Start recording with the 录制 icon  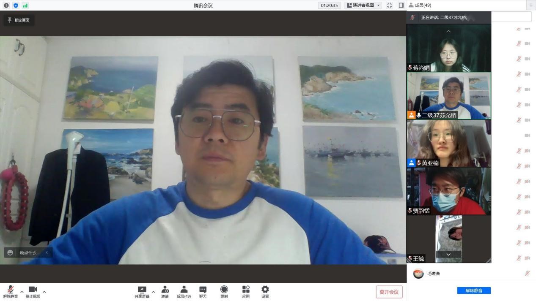coord(224,291)
